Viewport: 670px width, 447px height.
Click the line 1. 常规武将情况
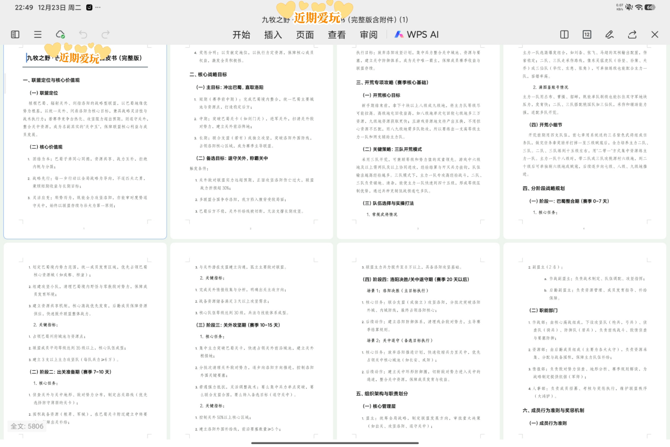(x=382, y=215)
